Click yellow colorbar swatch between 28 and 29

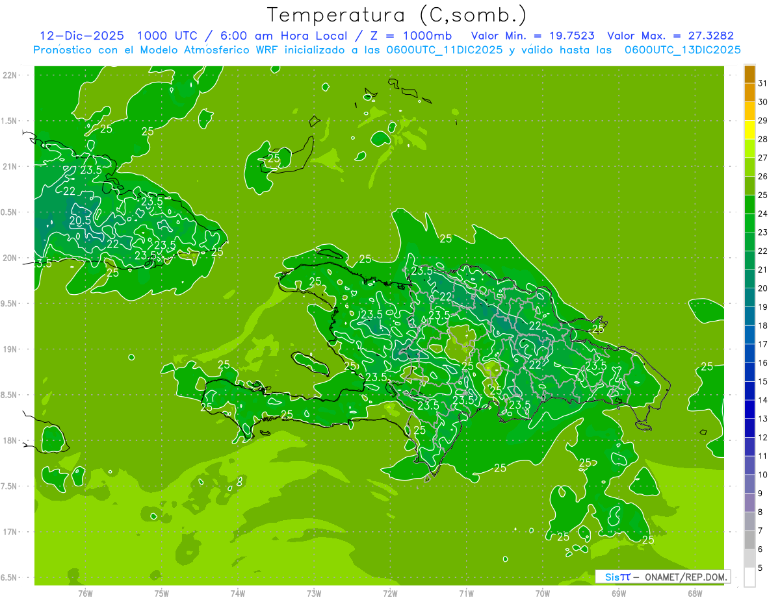click(749, 130)
